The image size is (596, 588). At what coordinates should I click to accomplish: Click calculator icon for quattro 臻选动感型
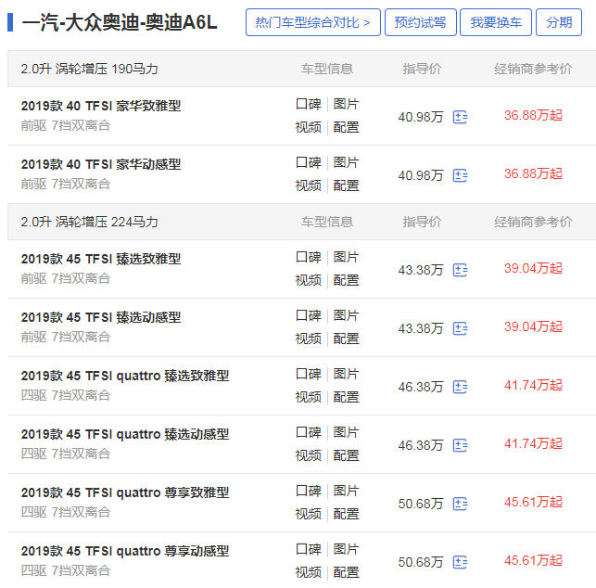point(460,445)
